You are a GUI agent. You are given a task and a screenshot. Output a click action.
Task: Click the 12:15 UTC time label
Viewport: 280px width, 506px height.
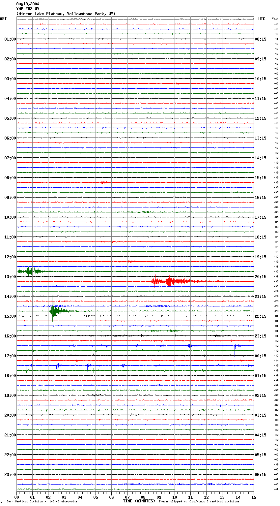point(261,118)
